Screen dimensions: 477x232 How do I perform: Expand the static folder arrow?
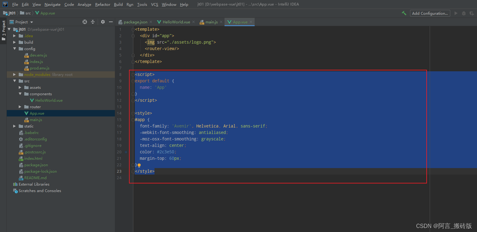14,126
